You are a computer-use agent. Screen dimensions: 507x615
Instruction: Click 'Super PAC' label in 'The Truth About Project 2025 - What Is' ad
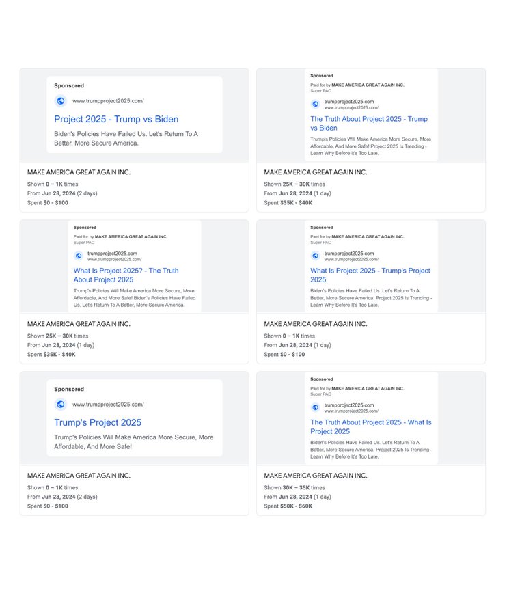pos(320,394)
